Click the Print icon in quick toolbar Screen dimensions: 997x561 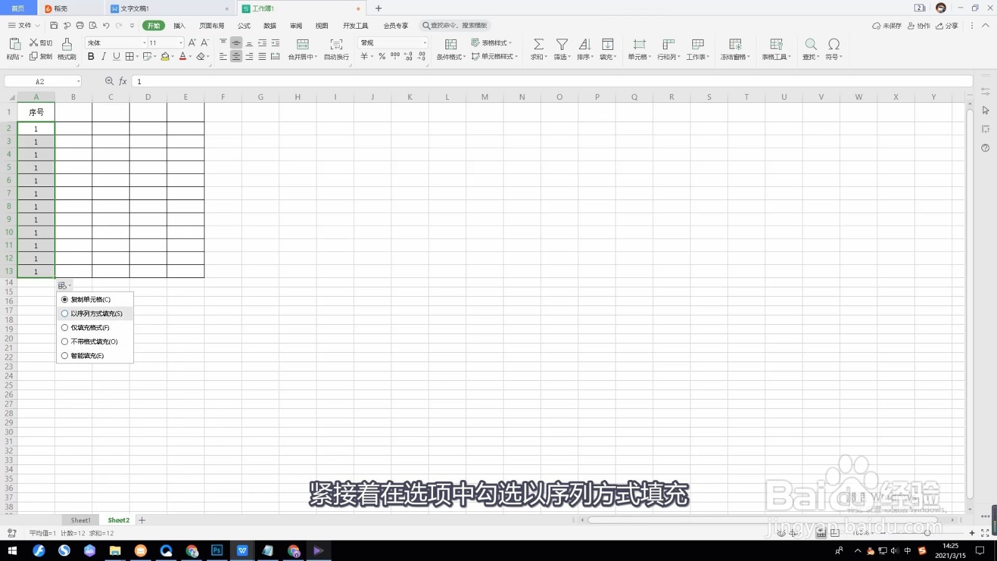pyautogui.click(x=80, y=26)
